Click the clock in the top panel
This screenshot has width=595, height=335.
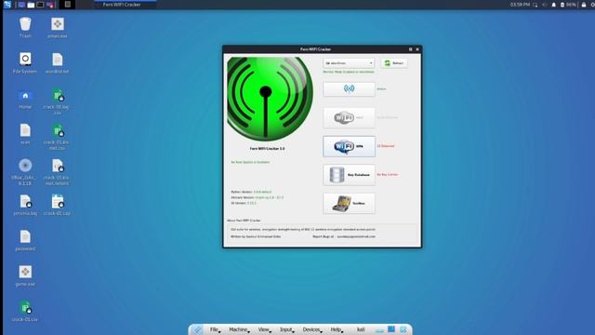tap(520, 5)
